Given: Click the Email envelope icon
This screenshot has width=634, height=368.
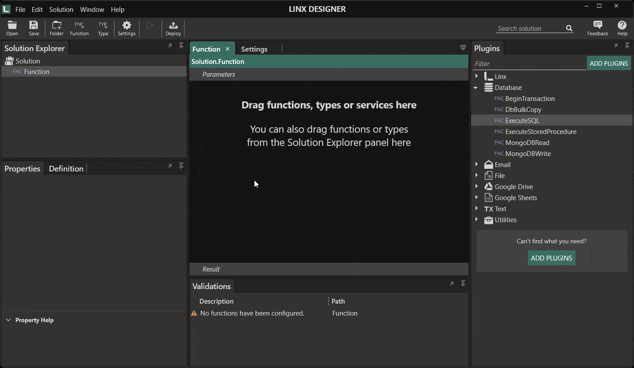Looking at the screenshot, I should coord(488,164).
